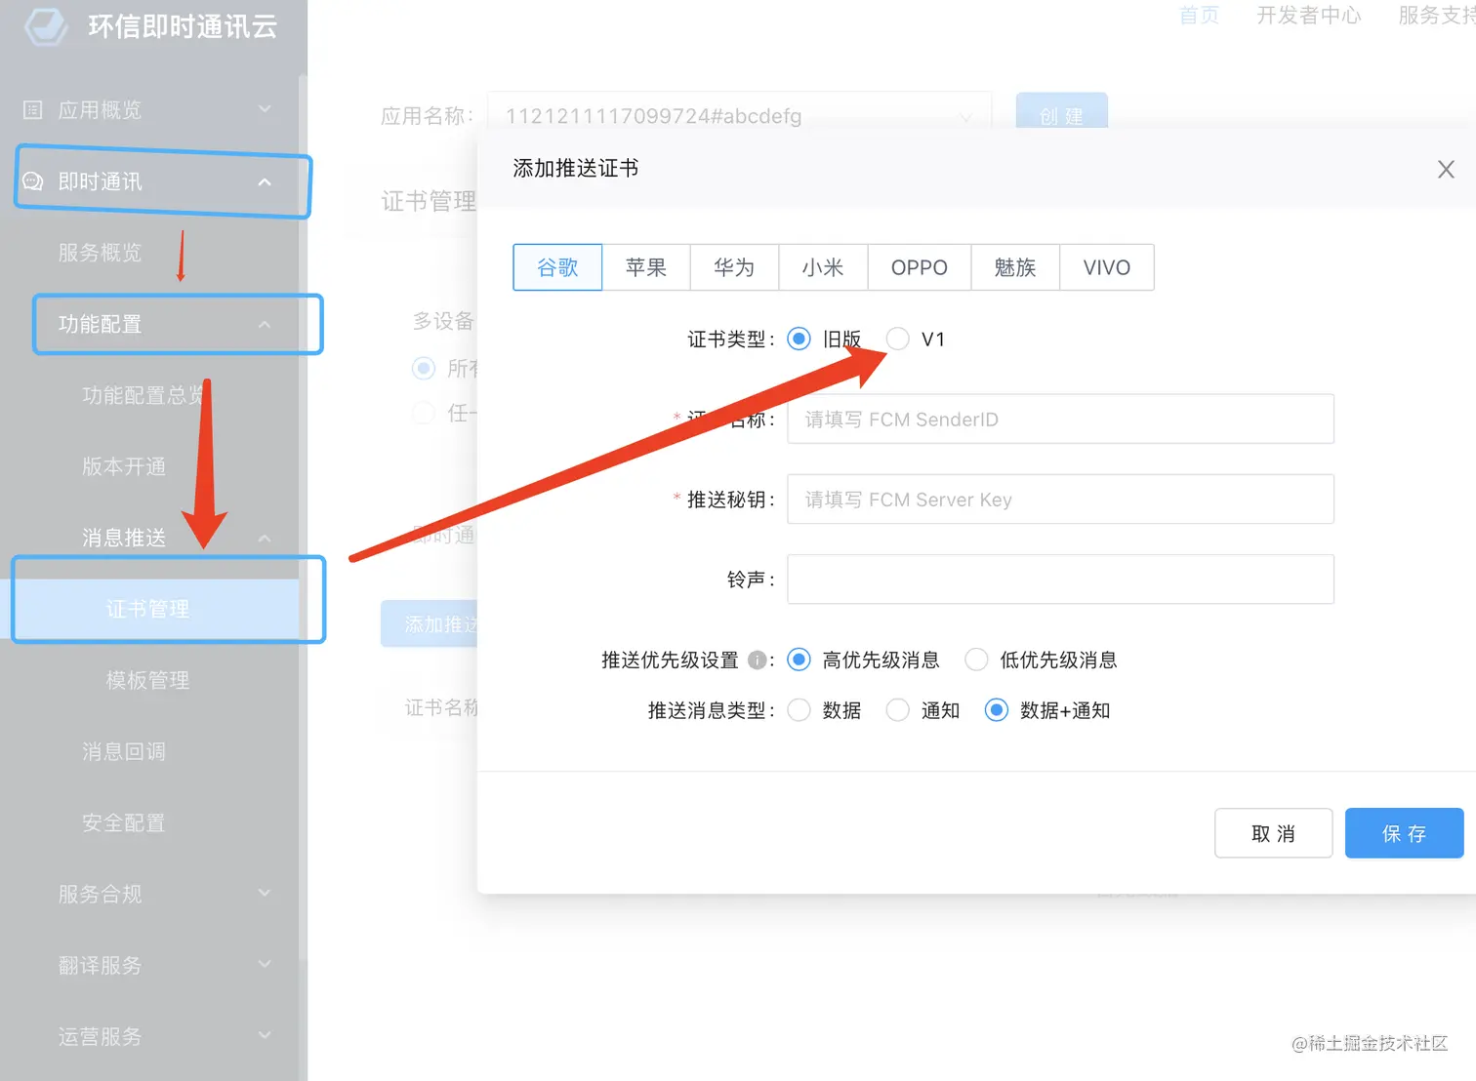Click the 应用概览 grid icon in sidebar
This screenshot has width=1476, height=1081.
[x=30, y=109]
